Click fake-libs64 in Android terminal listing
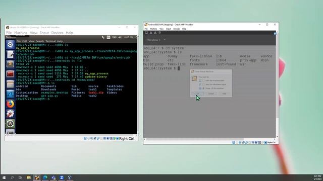Viewport: 323px width, 181px height. pyautogui.click(x=201, y=56)
